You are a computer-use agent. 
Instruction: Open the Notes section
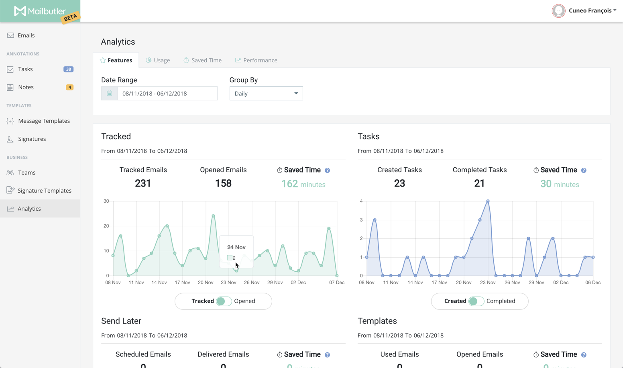pos(40,87)
